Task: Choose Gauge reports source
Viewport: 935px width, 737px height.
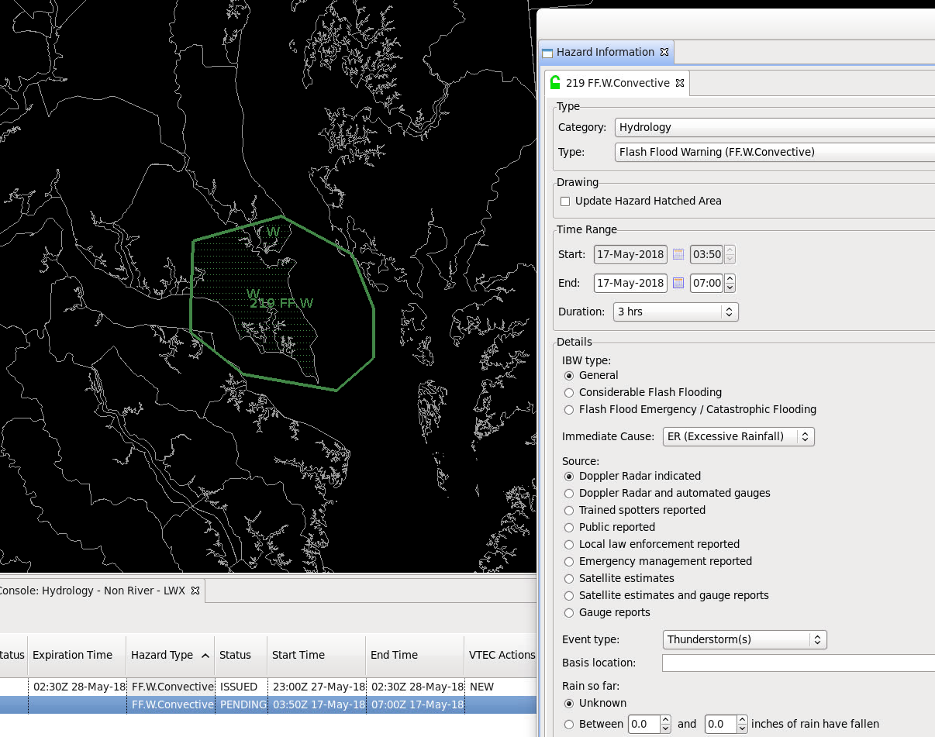Action: pyautogui.click(x=569, y=613)
